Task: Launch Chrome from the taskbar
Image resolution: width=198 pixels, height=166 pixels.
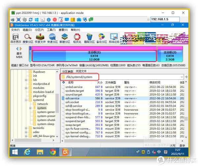Action: click(53, 152)
